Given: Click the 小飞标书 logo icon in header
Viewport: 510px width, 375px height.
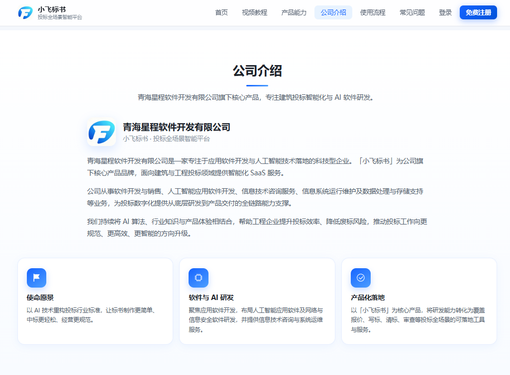Looking at the screenshot, I should [x=25, y=12].
